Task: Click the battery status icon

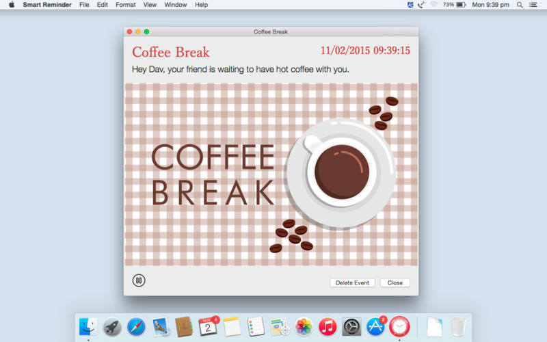Action: click(x=461, y=5)
